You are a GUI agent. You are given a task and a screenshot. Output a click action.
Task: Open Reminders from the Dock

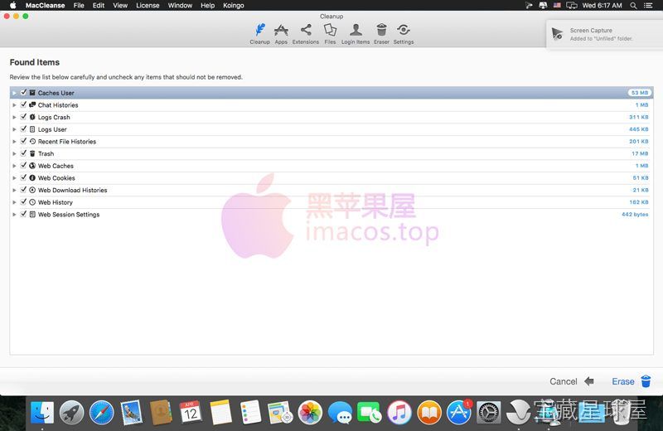coord(250,413)
